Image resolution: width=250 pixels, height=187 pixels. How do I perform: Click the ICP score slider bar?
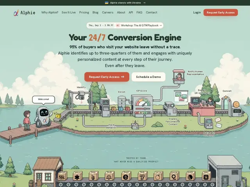click(143, 109)
